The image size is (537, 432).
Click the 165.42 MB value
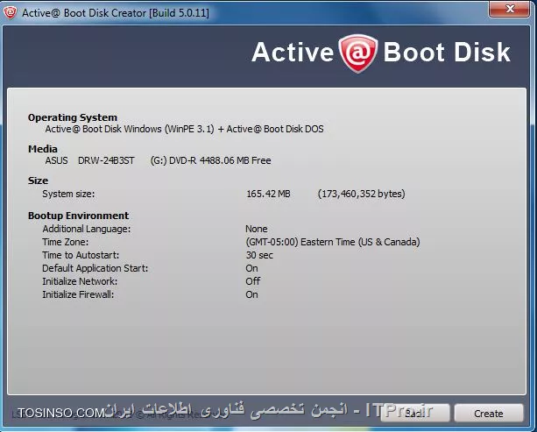[x=268, y=194]
